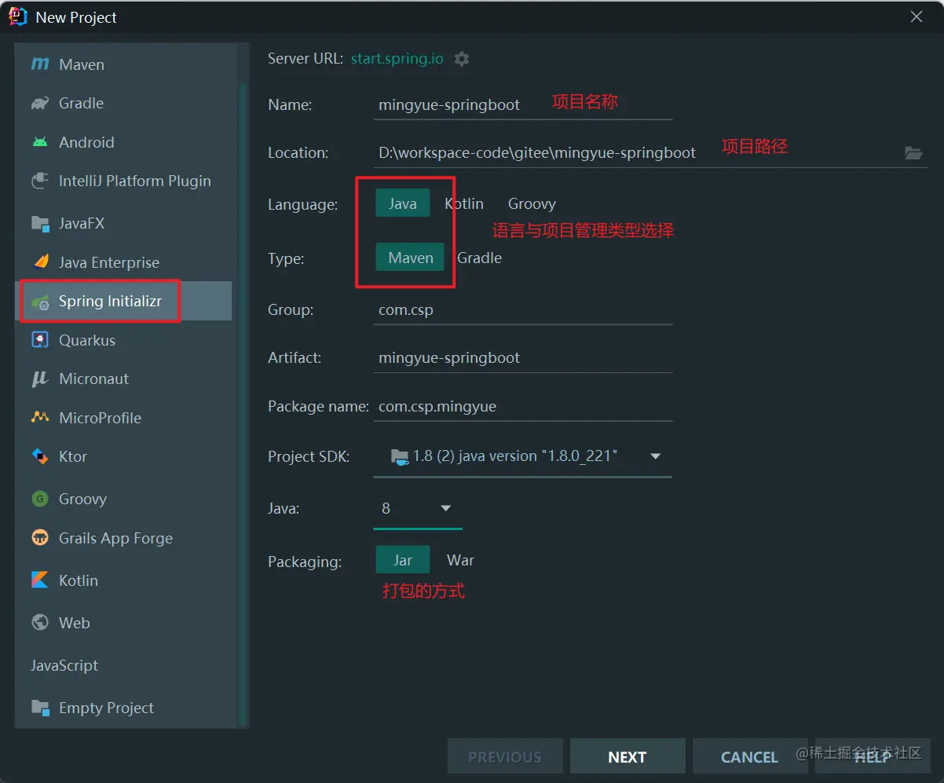Close the New Project dialog
The height and width of the screenshot is (783, 944).
click(917, 16)
